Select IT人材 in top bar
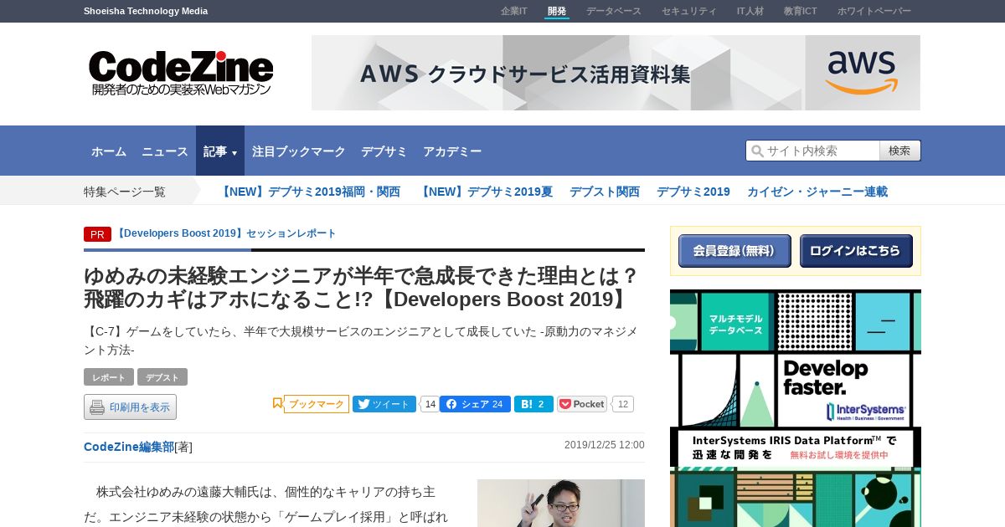 pyautogui.click(x=750, y=11)
